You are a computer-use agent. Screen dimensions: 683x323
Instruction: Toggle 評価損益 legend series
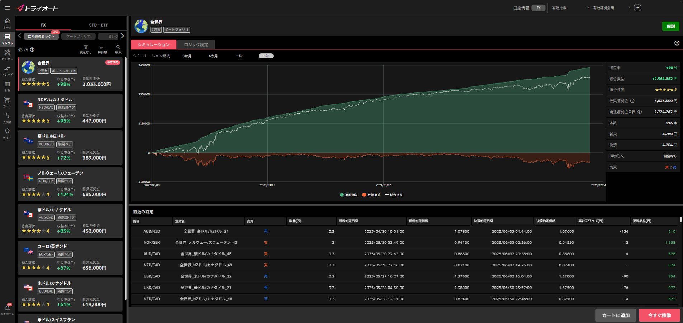click(371, 195)
